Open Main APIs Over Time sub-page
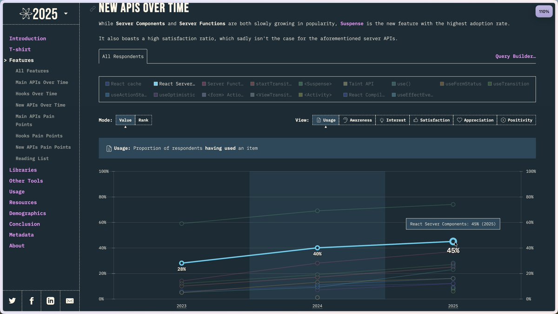The height and width of the screenshot is (314, 558). tap(42, 82)
